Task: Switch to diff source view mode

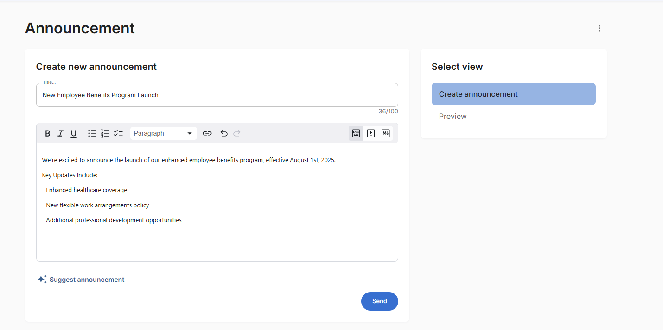Action: (x=371, y=133)
